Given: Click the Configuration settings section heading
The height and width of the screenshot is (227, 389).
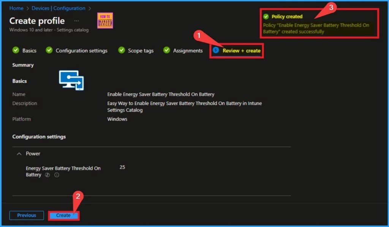Looking at the screenshot, I should pyautogui.click(x=39, y=137).
